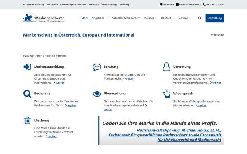
Task: Expand the Kanzlei dropdown menu
Action: [x=151, y=18]
